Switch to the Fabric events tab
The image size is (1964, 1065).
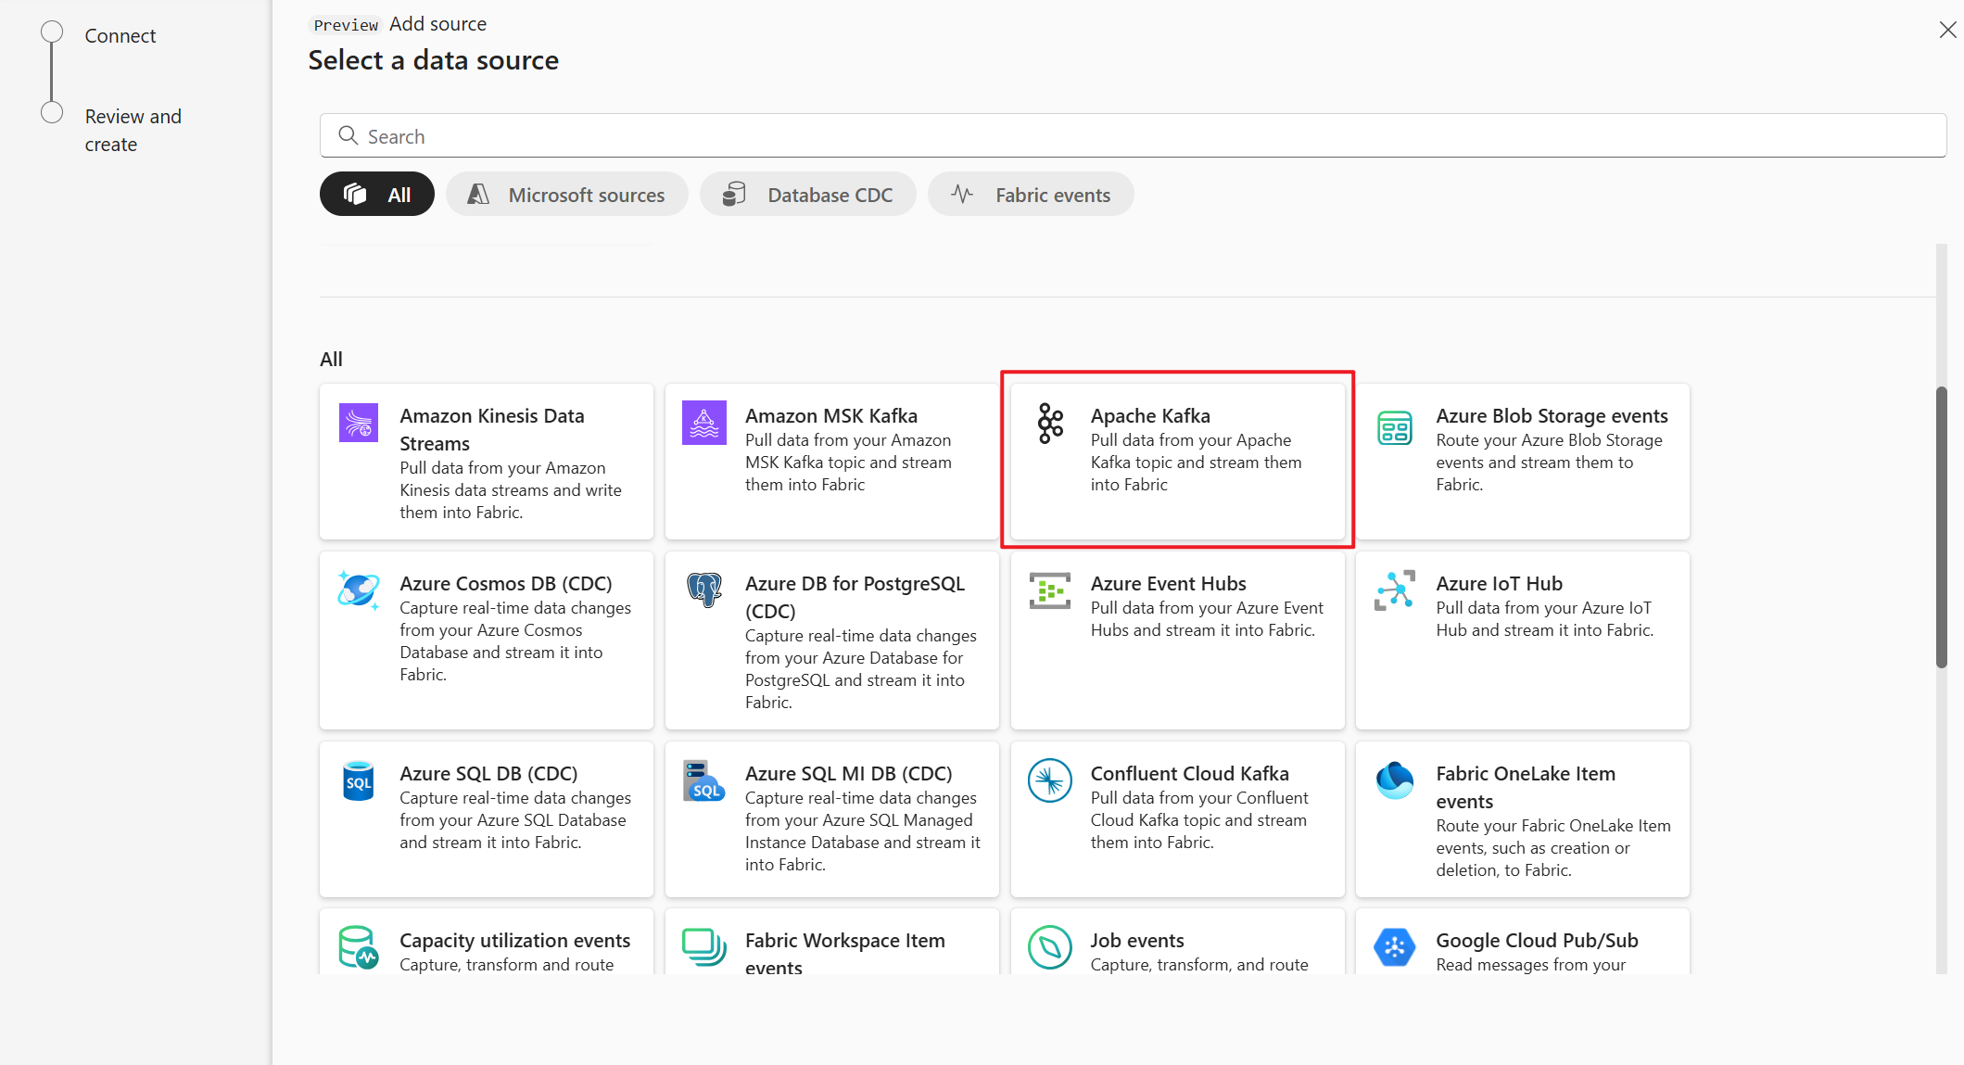[1050, 194]
